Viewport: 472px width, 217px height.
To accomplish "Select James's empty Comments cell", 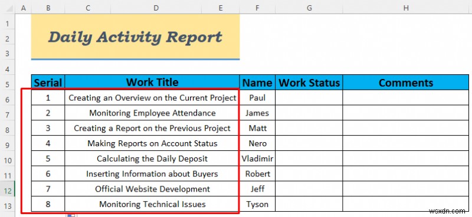I will click(406, 113).
